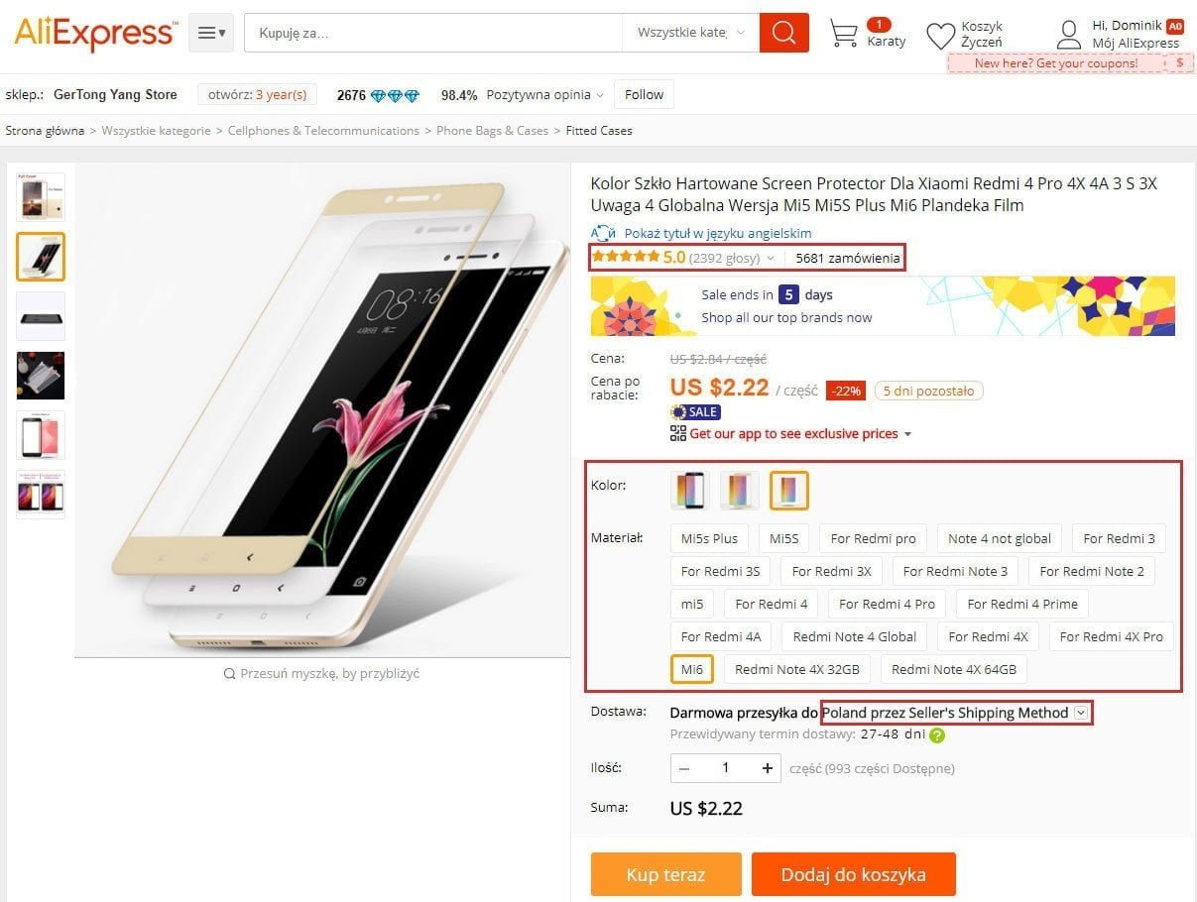The height and width of the screenshot is (902, 1197).
Task: Open the Phone Bags & Cases breadcrumb
Action: [492, 131]
